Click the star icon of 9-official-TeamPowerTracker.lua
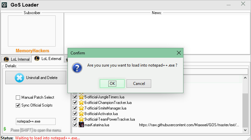The image size is (251, 140). pos(81,119)
